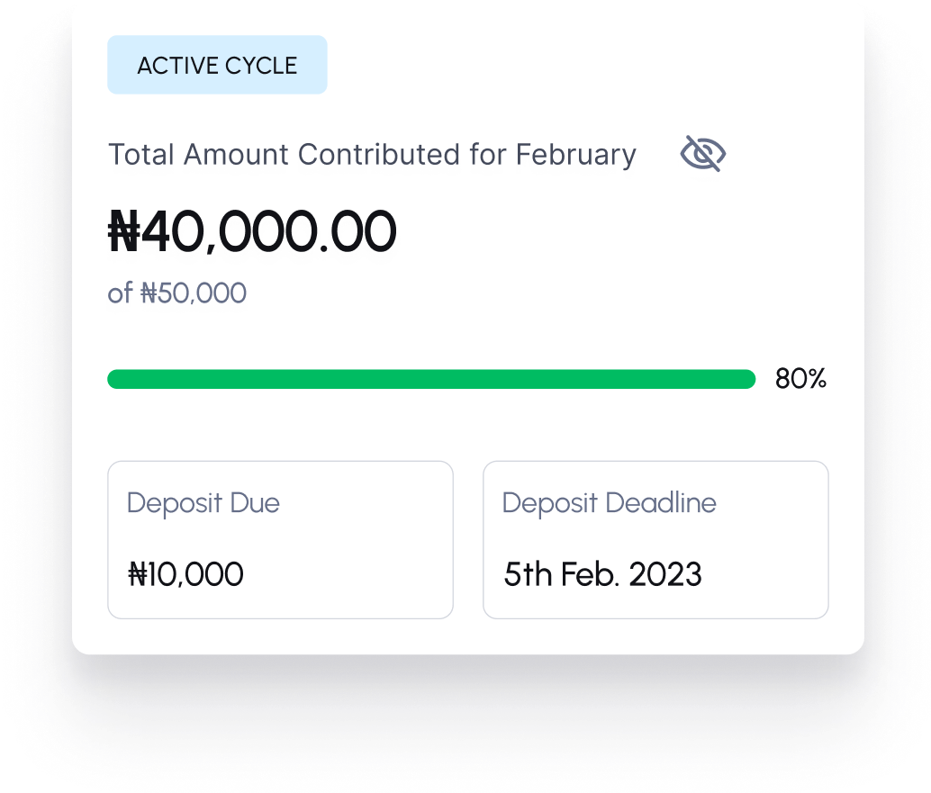Viewport: 931px width, 793px height.
Task: Open the Deposit Deadline card
Action: click(655, 539)
